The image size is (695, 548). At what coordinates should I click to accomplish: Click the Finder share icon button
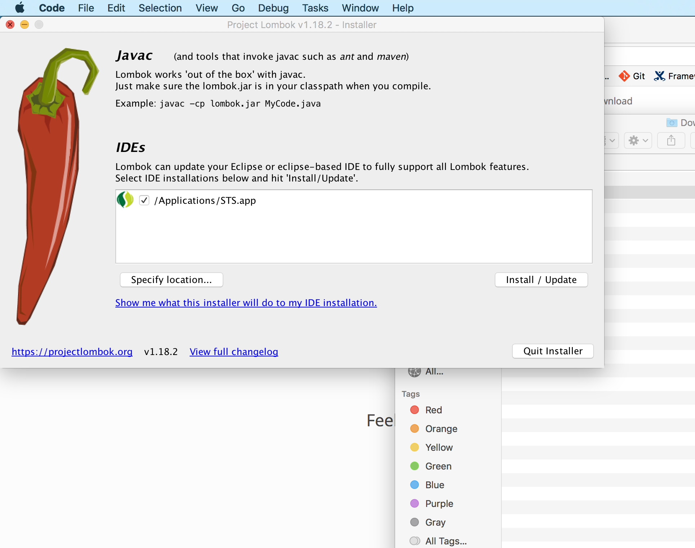[671, 140]
